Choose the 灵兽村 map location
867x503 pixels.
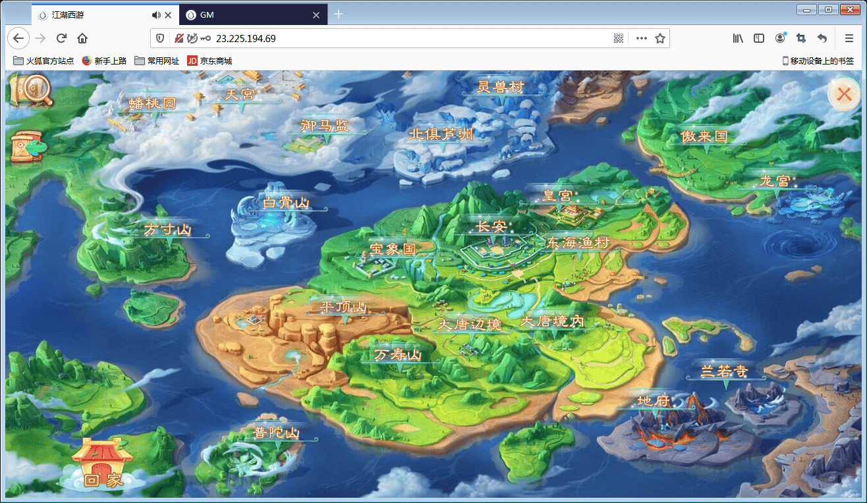click(500, 87)
